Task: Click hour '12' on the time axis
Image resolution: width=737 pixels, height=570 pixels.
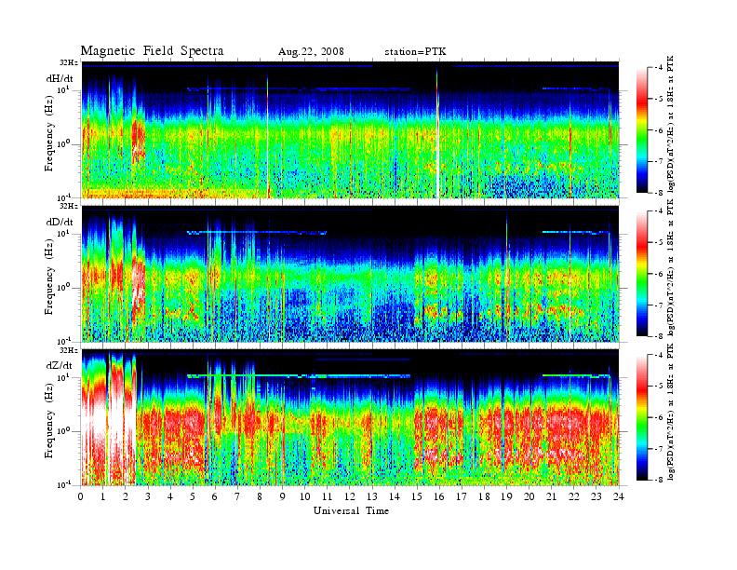Action: pyautogui.click(x=350, y=496)
